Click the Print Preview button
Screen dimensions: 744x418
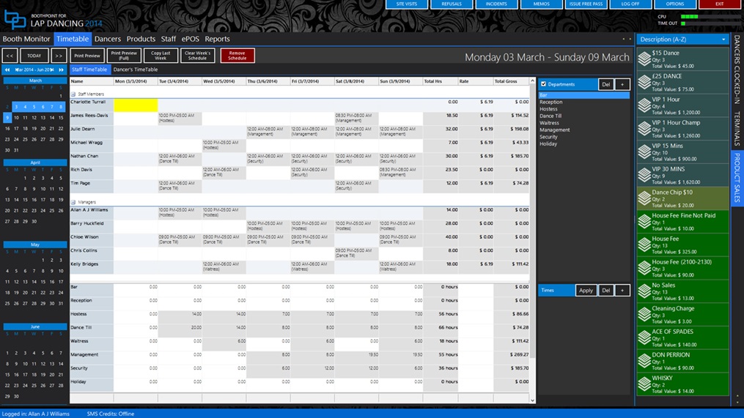87,56
